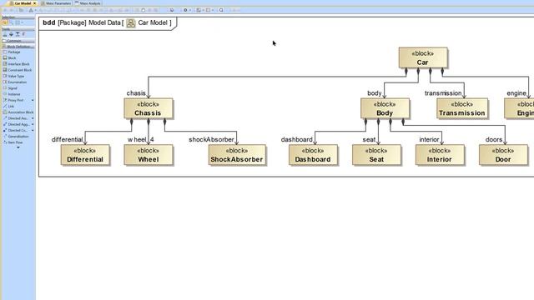Click the 'chasis' role label
Image resolution: width=534 pixels, height=300 pixels.
pyautogui.click(x=136, y=92)
